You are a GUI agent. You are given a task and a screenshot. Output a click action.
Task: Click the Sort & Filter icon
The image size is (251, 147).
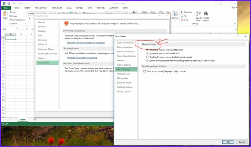pyautogui.click(x=199, y=14)
